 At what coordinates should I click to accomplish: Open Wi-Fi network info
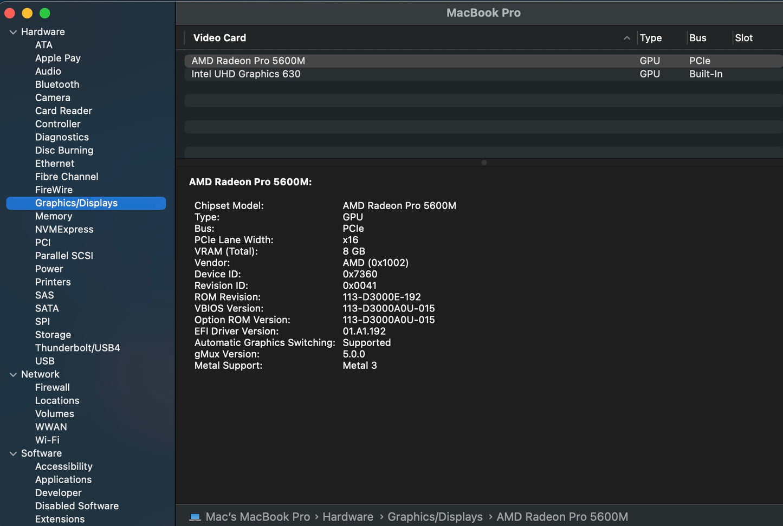point(47,440)
